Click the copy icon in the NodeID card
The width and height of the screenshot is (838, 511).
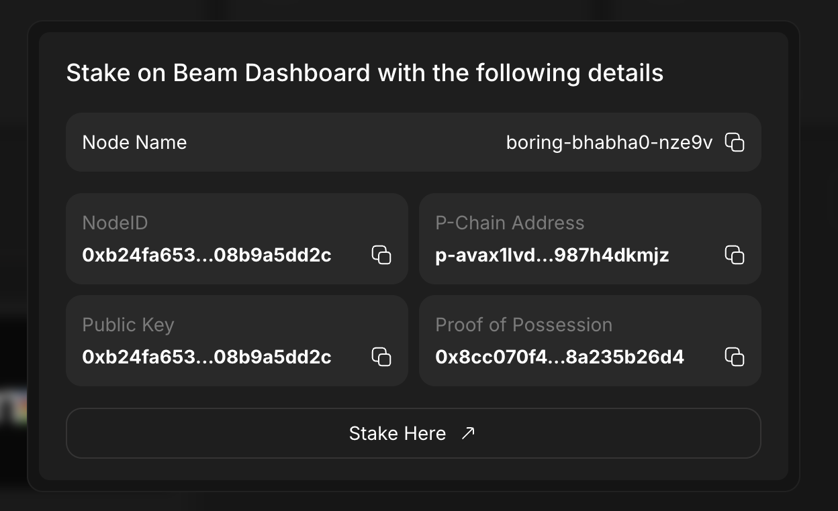(x=381, y=255)
